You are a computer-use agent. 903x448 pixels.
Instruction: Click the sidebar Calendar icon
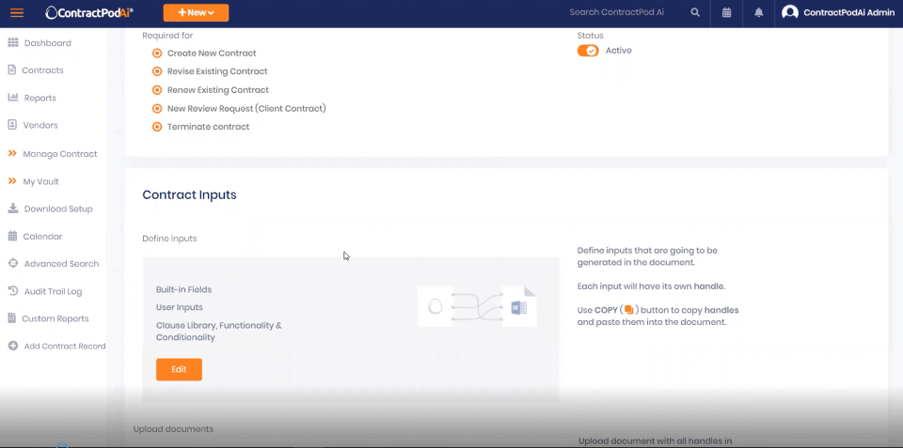coord(12,236)
